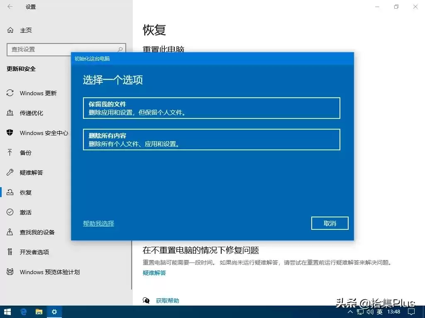This screenshot has width=425, height=318.
Task: Click the Settings gear taskbar icon
Action: click(x=54, y=312)
